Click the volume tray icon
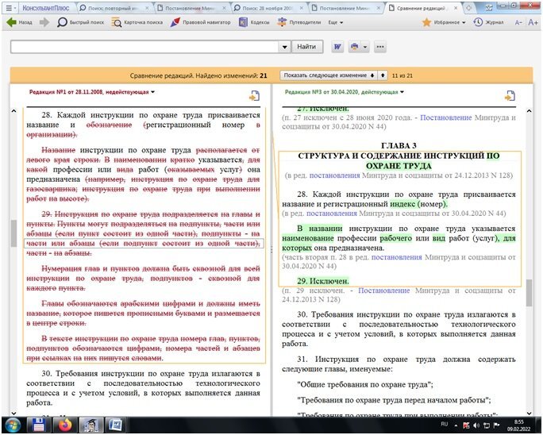The width and height of the screenshot is (543, 435). point(476,425)
